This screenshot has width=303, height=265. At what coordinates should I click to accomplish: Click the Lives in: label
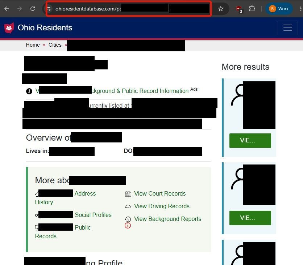click(x=37, y=151)
